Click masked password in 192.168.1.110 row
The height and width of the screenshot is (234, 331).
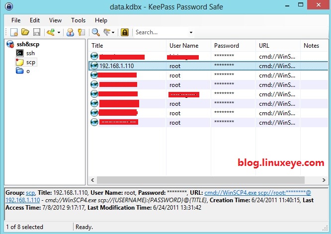click(224, 65)
